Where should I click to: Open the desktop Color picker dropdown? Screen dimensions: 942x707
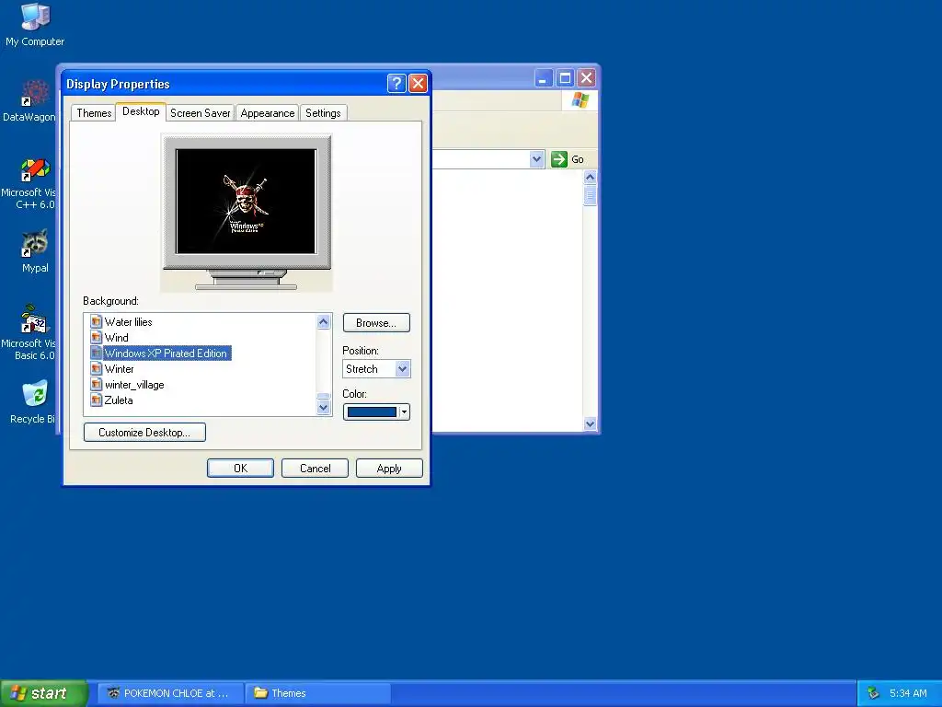[x=405, y=411]
